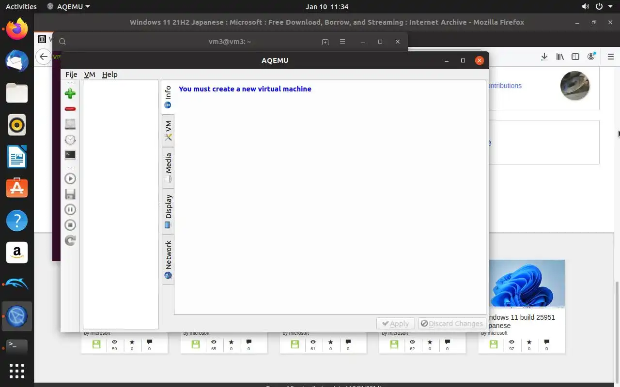Click Windows 11 build 25951 Japanese title link
Screen dimensions: 620x387
[x=522, y=321]
